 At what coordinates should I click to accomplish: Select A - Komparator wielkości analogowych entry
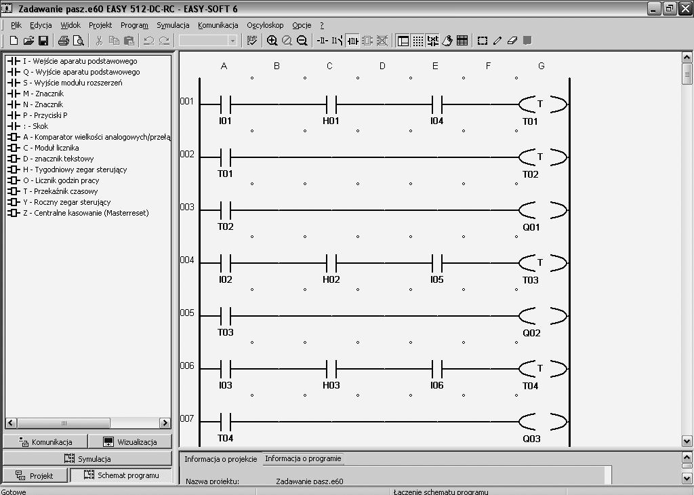[89, 137]
